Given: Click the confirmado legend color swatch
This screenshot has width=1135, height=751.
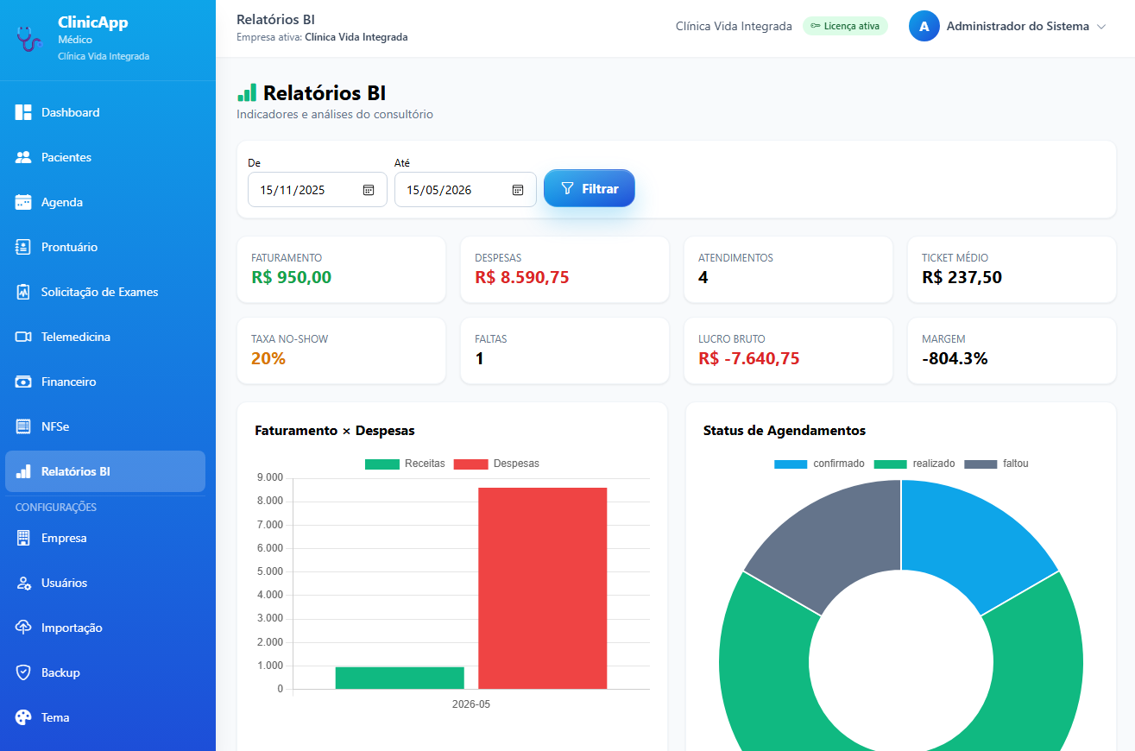Looking at the screenshot, I should [791, 464].
